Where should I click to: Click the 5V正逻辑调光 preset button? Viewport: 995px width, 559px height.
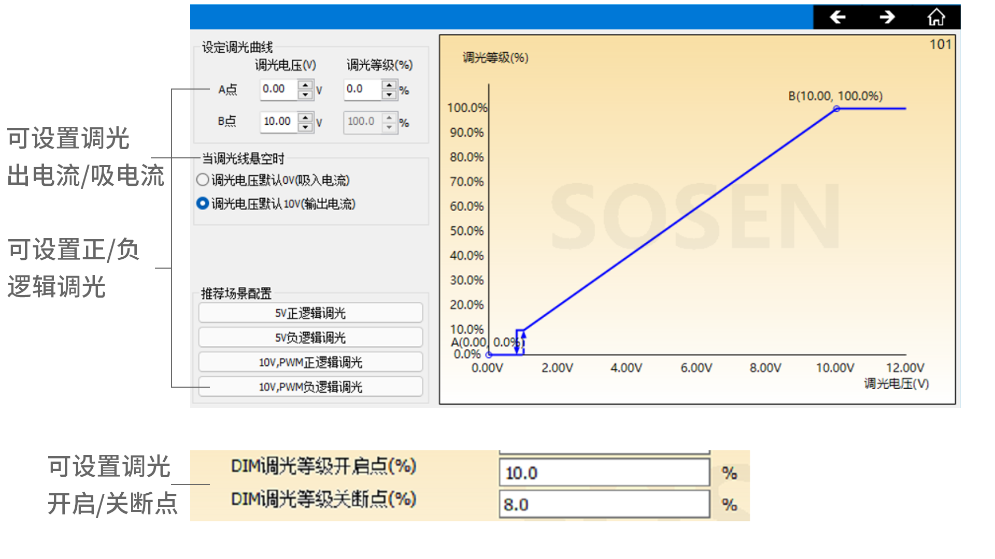coord(310,312)
